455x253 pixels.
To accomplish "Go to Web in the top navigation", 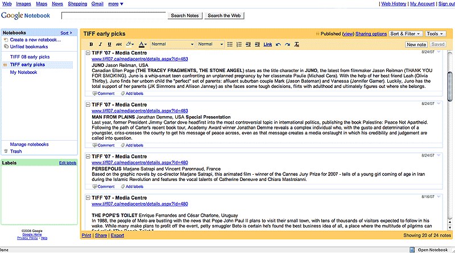I will point(7,4).
